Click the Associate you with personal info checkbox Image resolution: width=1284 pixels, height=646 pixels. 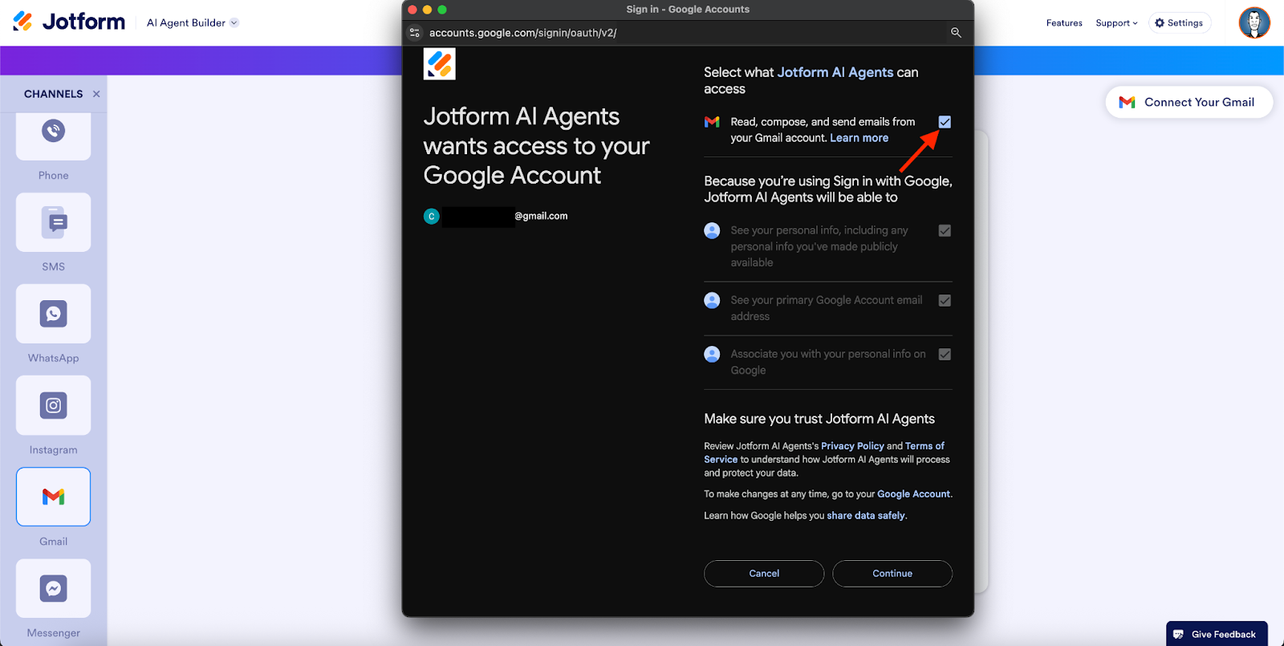tap(945, 354)
